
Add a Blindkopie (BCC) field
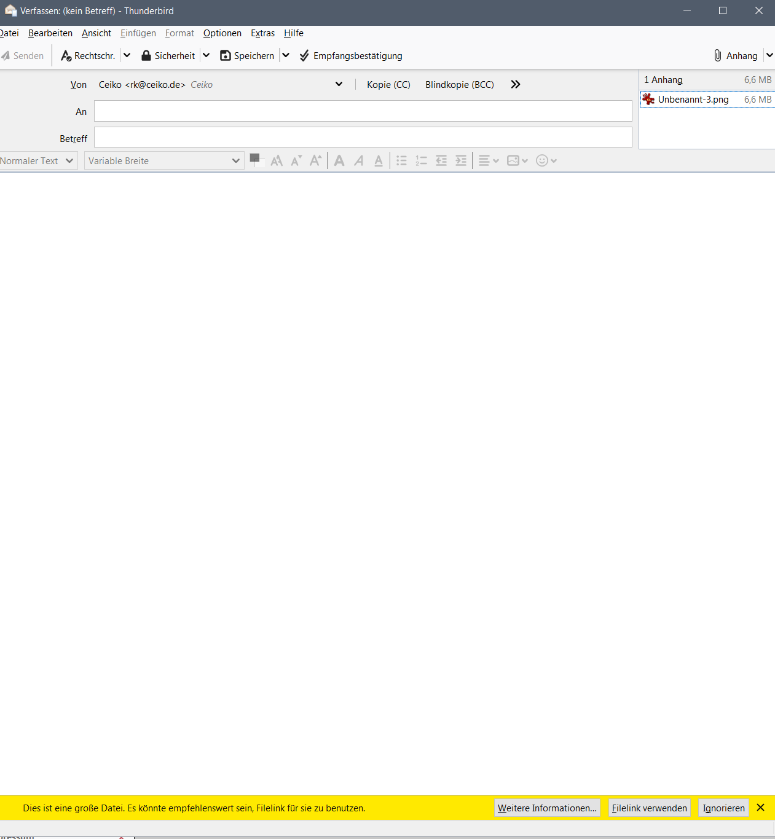(x=460, y=85)
